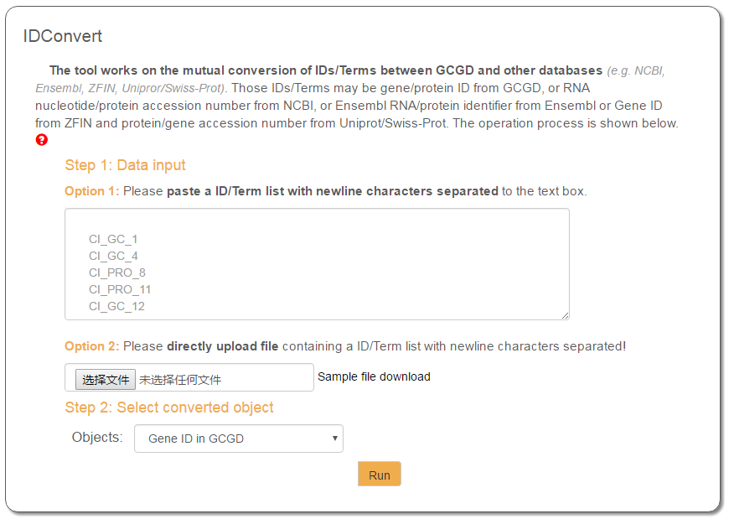The image size is (729, 519).
Task: Click the CI_GC_1 placeholder line
Action: (x=113, y=240)
